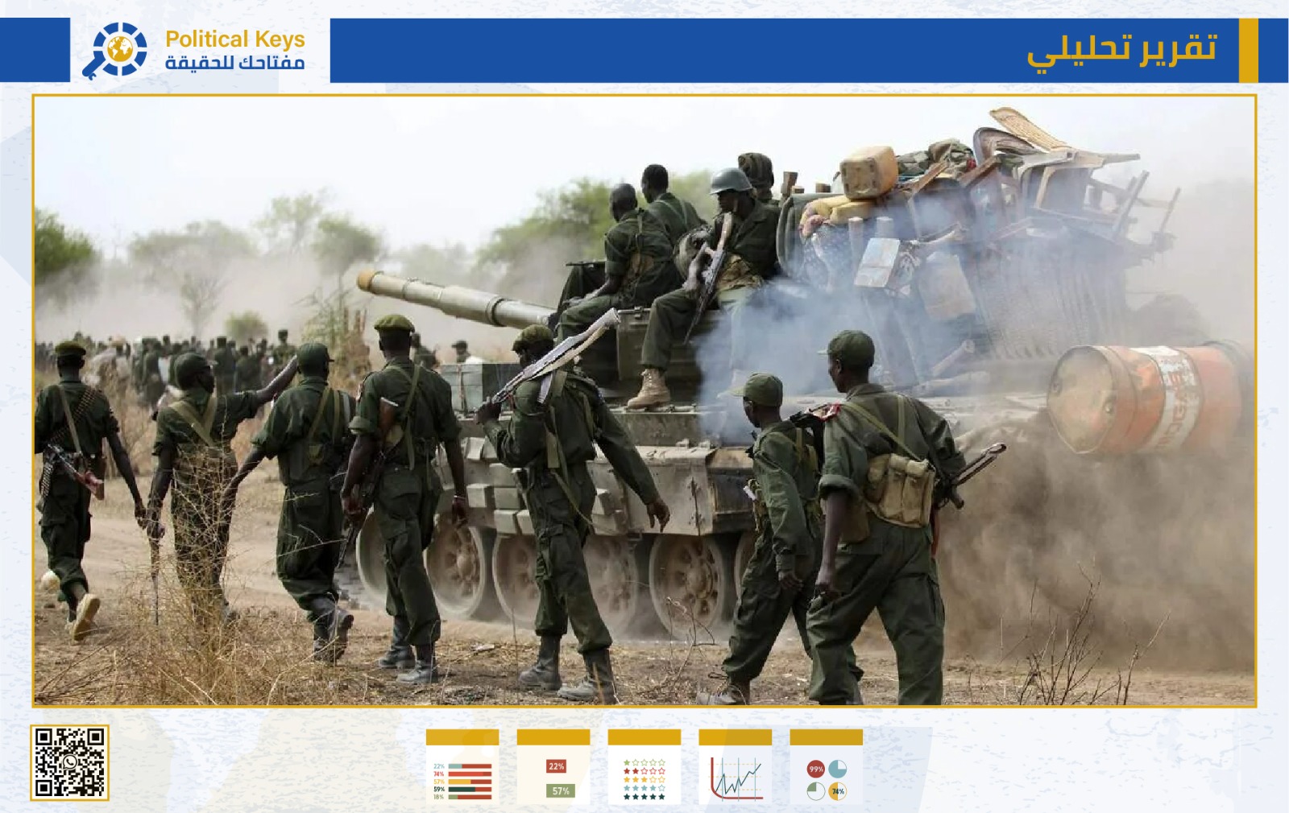Click the Arabic tagline 'مفتاحك للحقيقة'
The width and height of the screenshot is (1289, 813).
(x=234, y=63)
